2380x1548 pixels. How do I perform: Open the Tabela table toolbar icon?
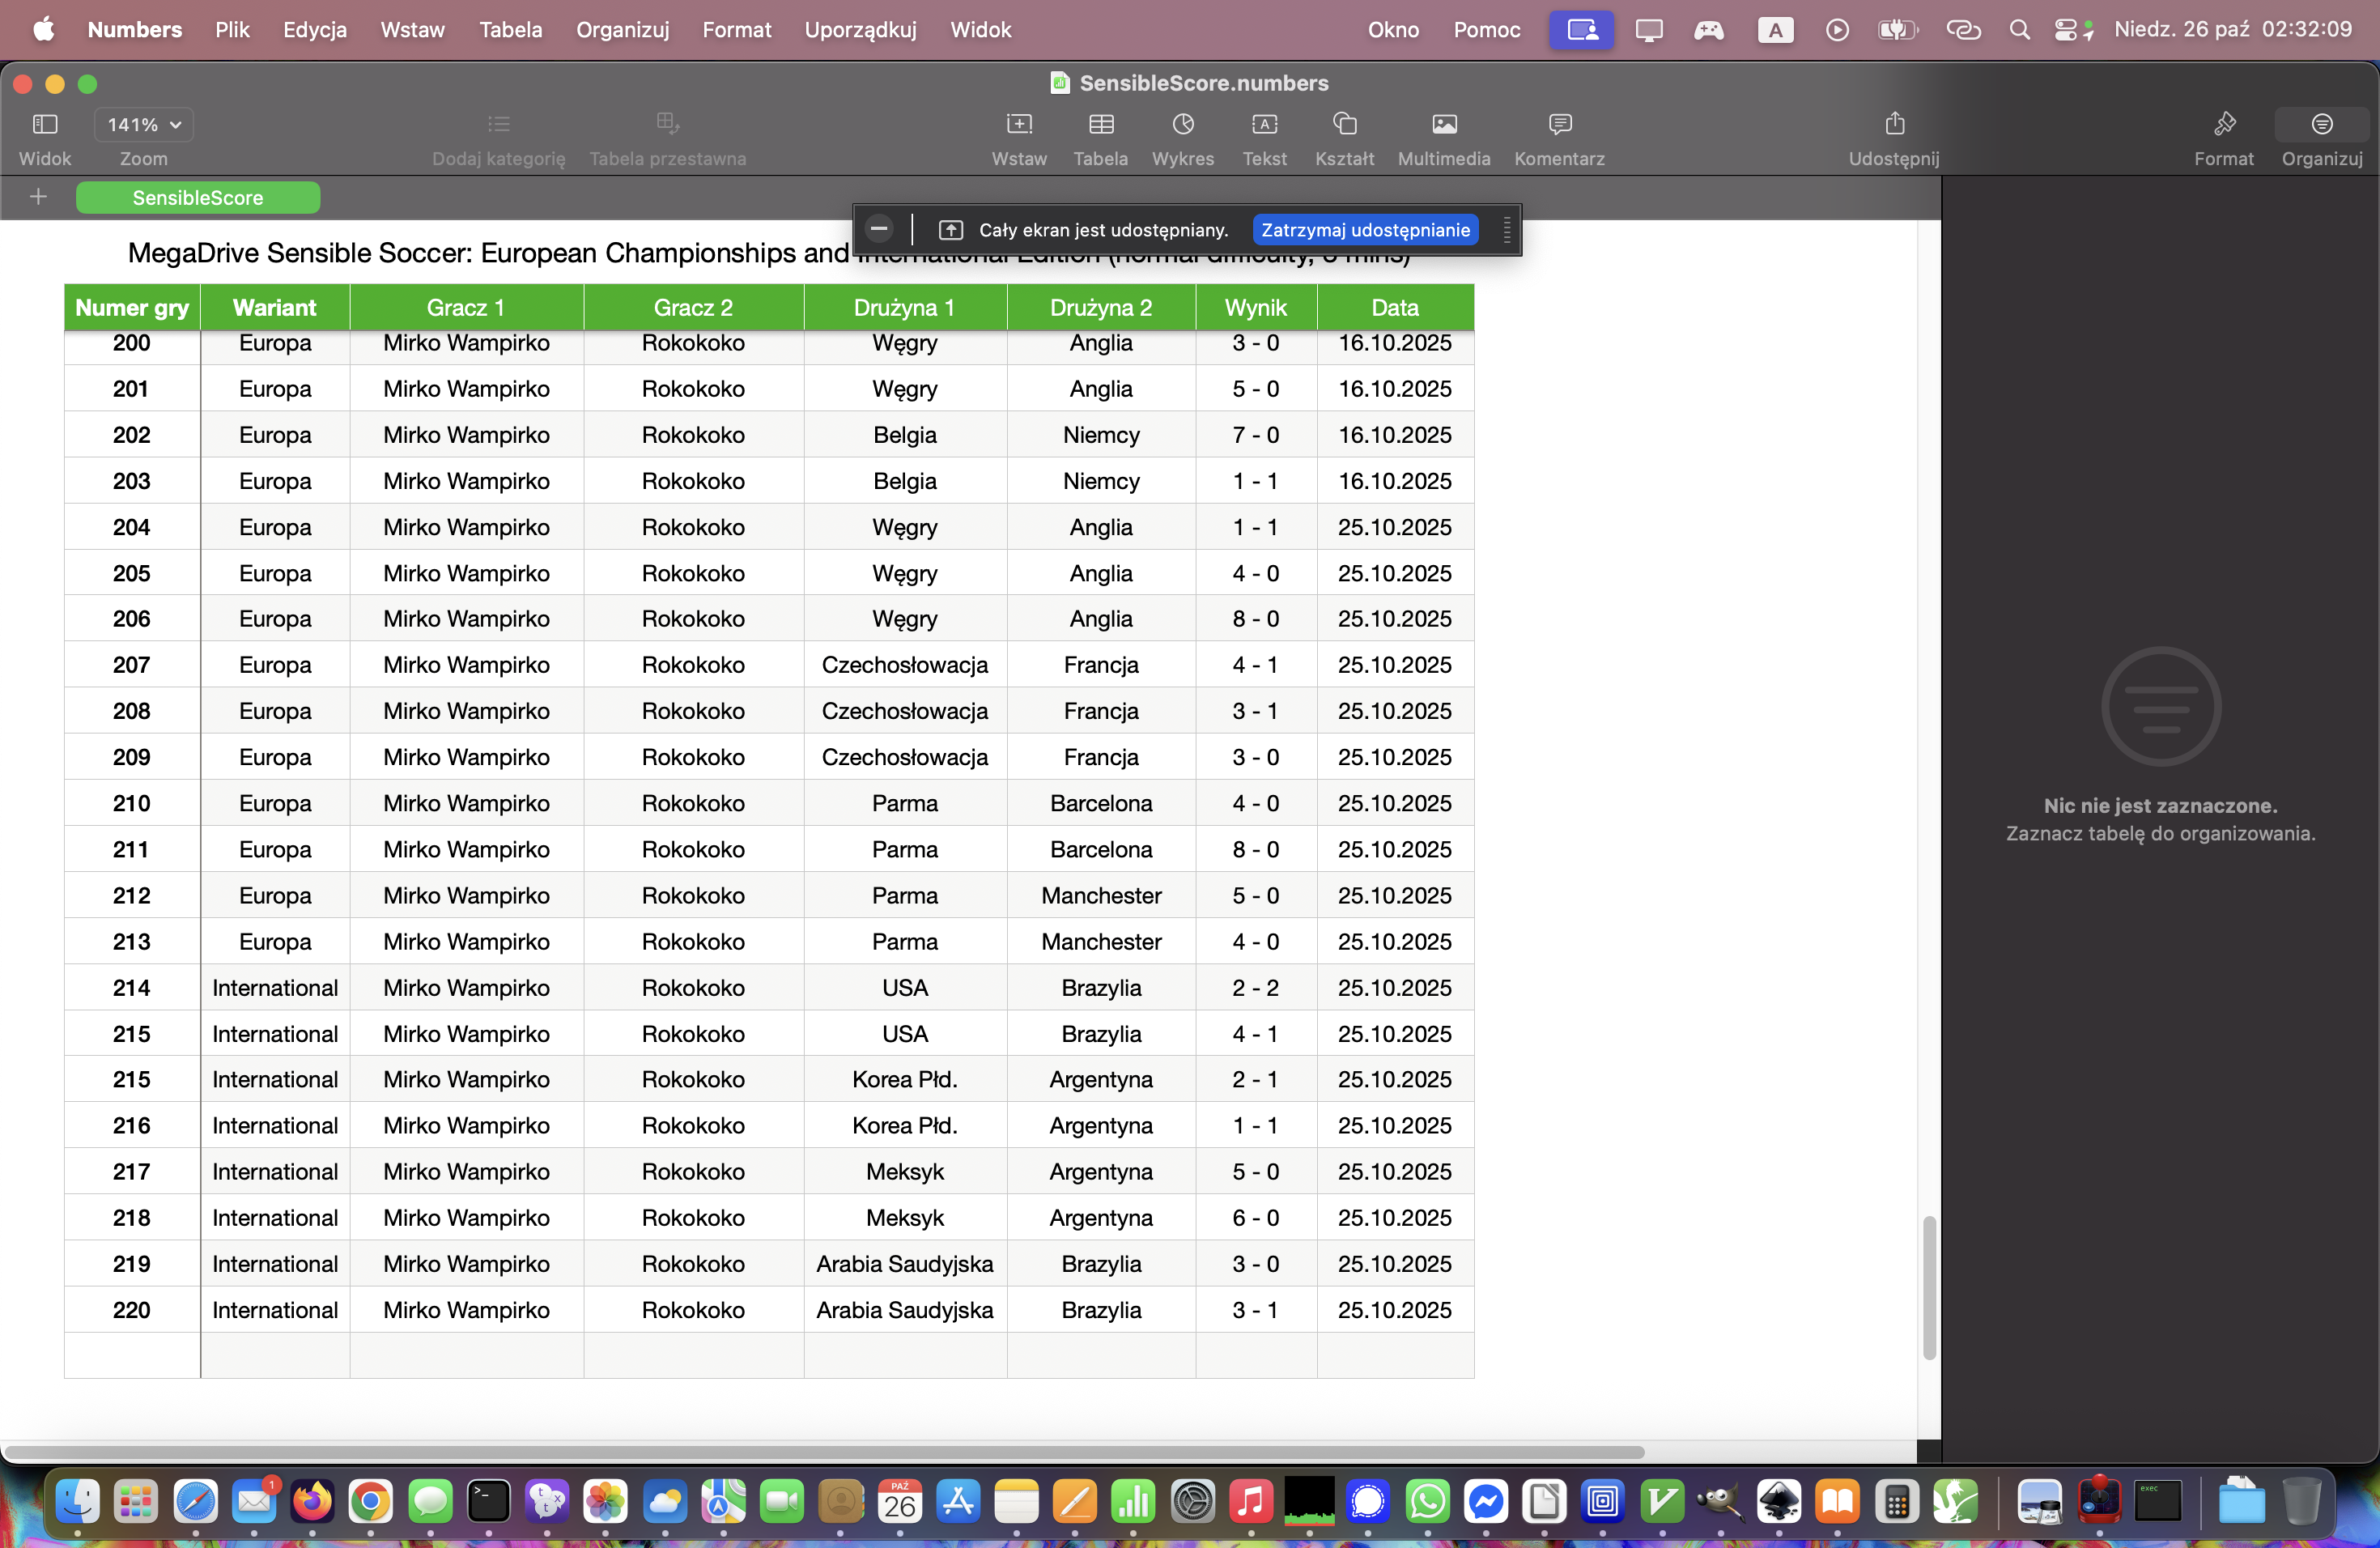[x=1100, y=125]
